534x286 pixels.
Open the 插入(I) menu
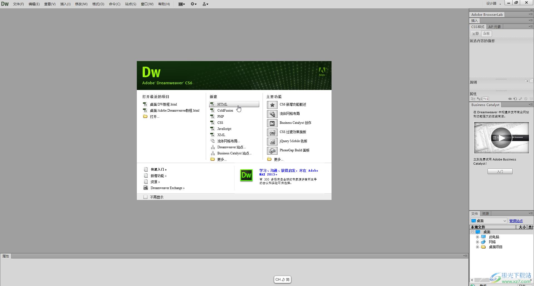(65, 4)
